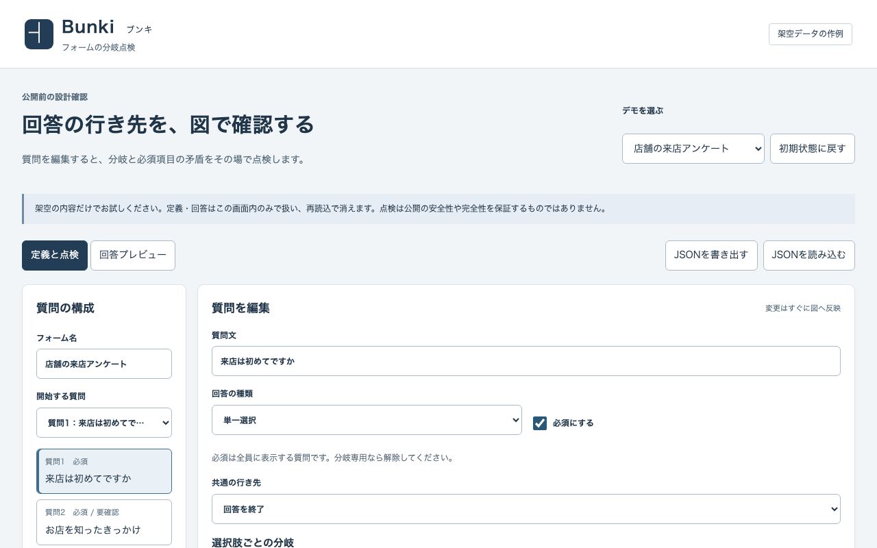Click the 質問文 text field

coord(526,361)
